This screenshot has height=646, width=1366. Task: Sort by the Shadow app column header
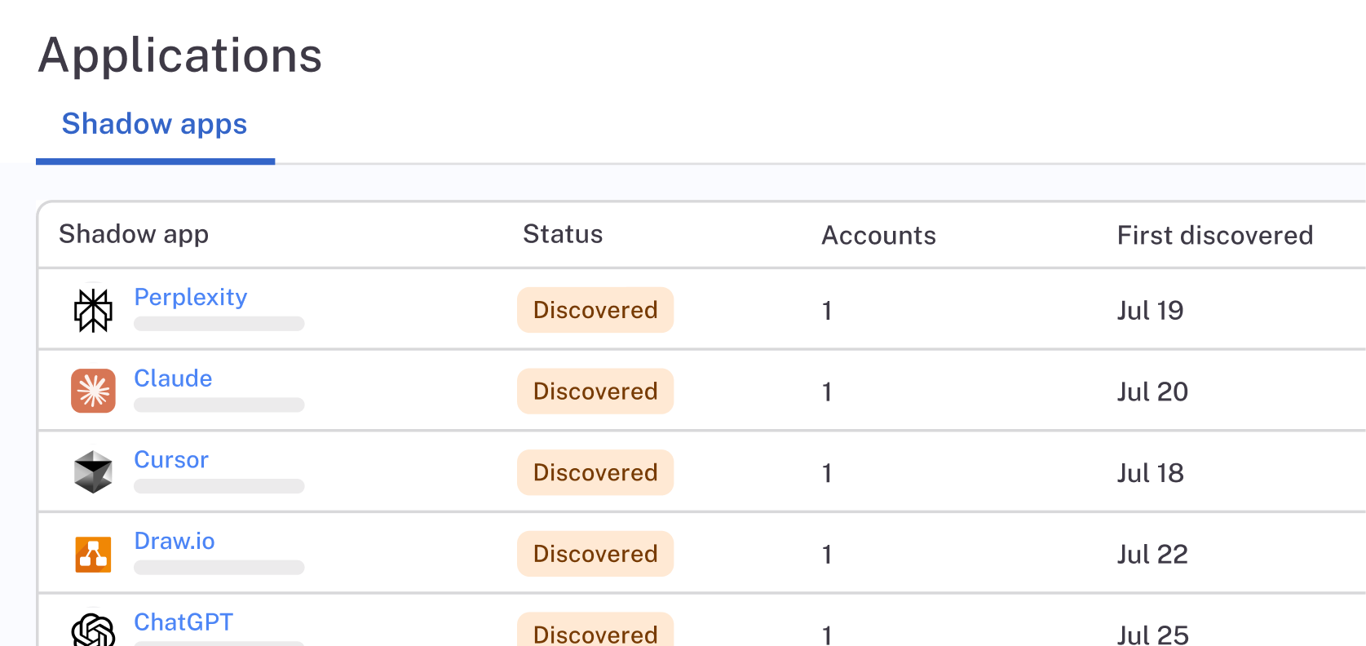coord(134,234)
